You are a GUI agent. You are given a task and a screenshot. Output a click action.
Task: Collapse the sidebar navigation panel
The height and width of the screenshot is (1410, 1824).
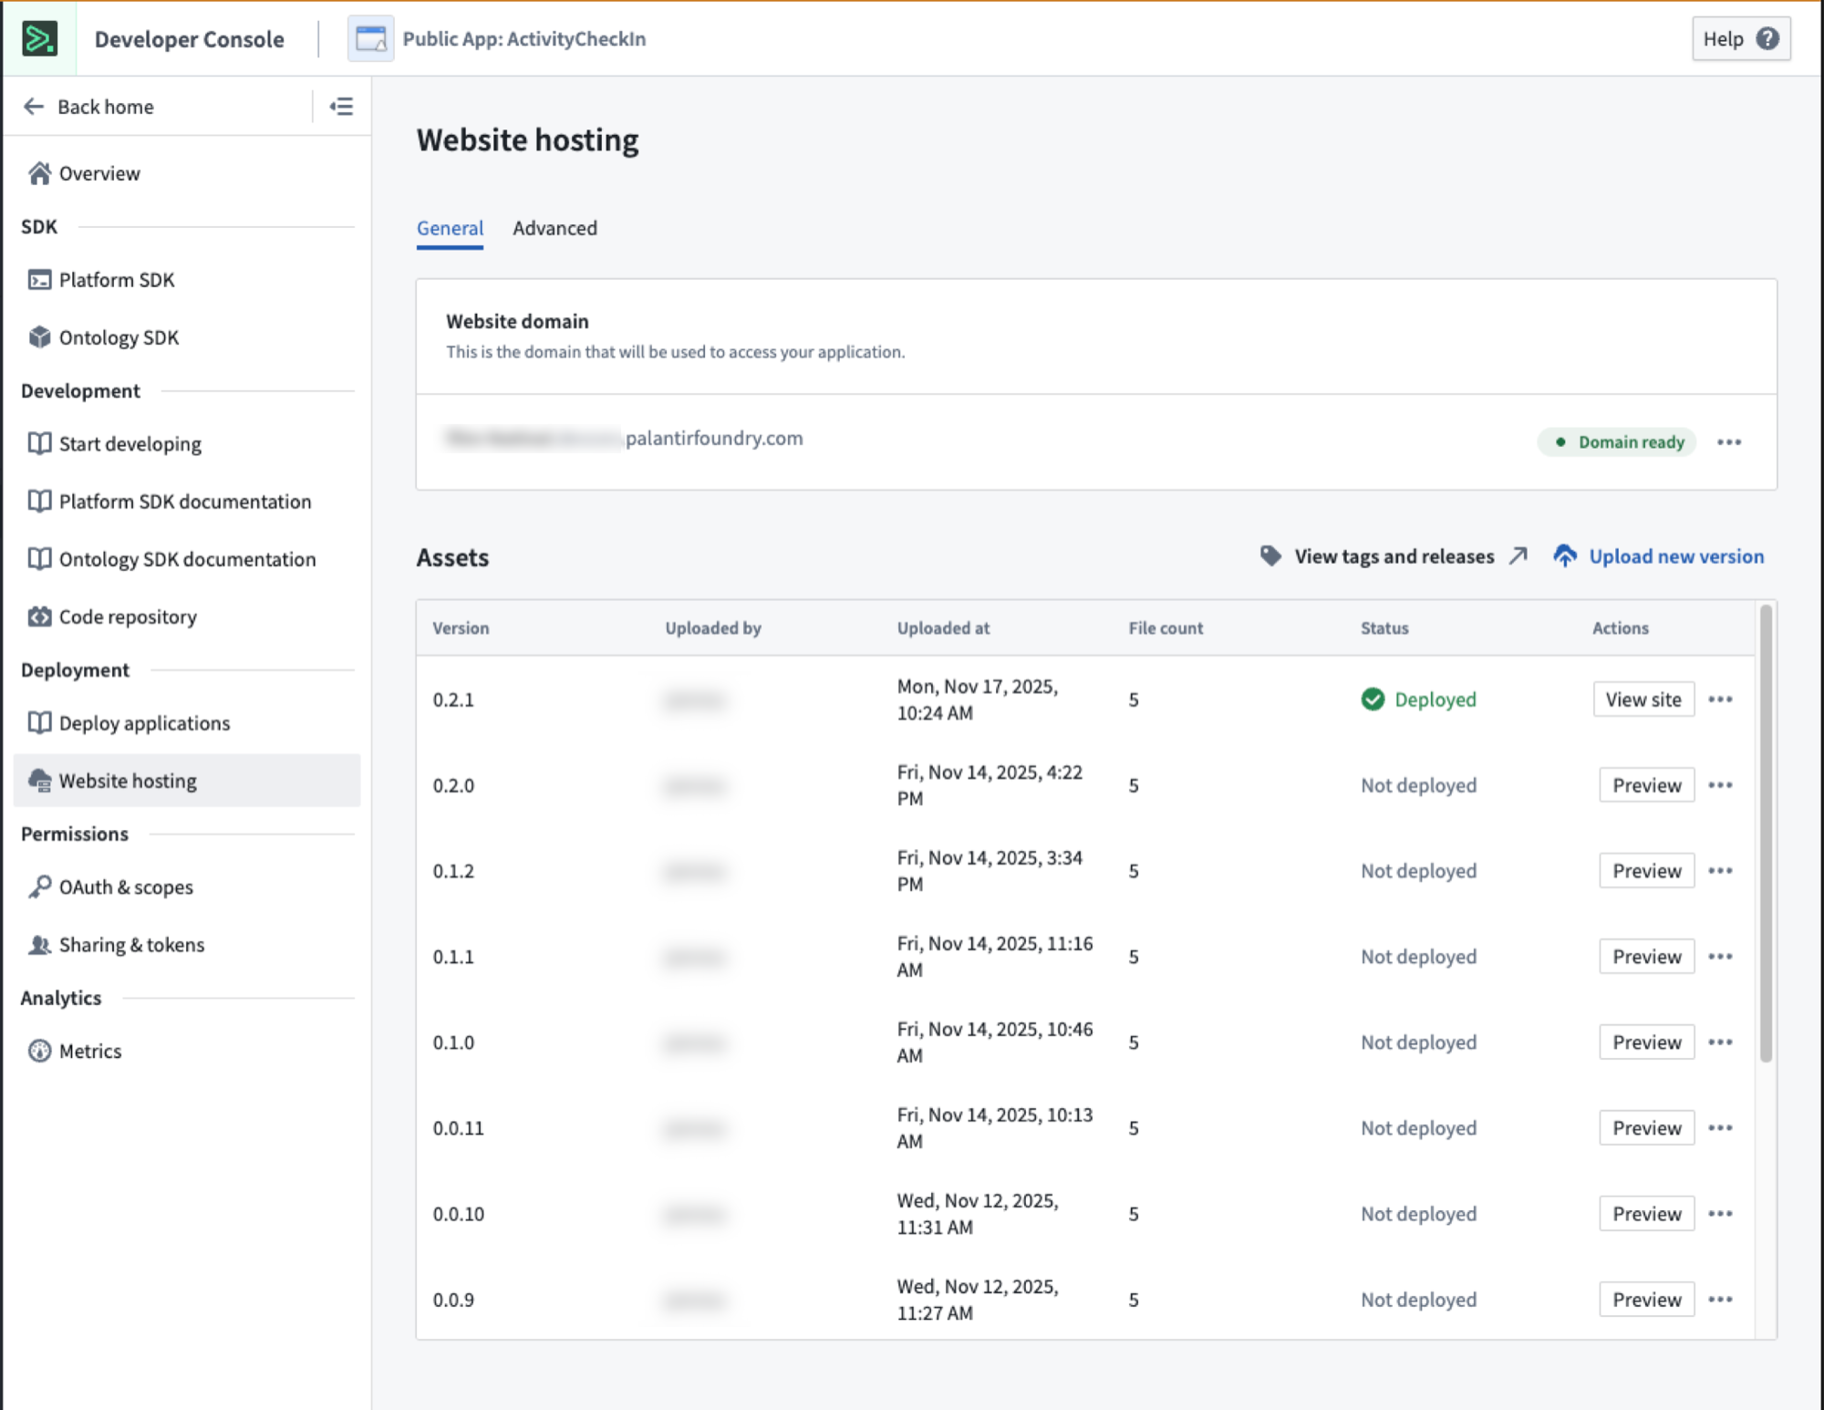point(342,107)
